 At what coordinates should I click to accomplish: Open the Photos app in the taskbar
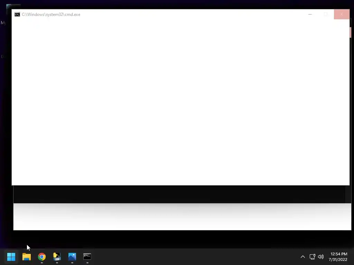click(x=72, y=257)
